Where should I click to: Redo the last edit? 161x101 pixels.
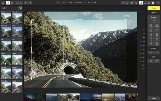[x=30, y=3]
